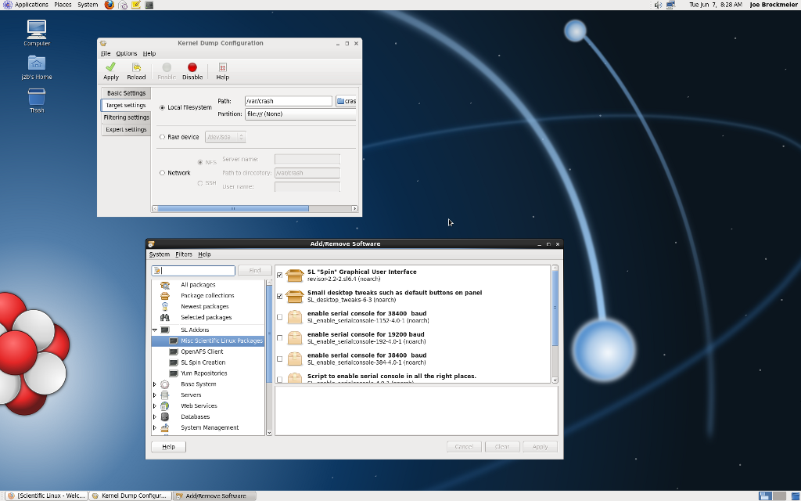The width and height of the screenshot is (801, 501).
Task: Click the Reload toolbar icon
Action: [136, 68]
